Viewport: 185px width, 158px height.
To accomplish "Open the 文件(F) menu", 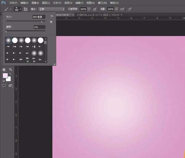I will (x=14, y=2).
